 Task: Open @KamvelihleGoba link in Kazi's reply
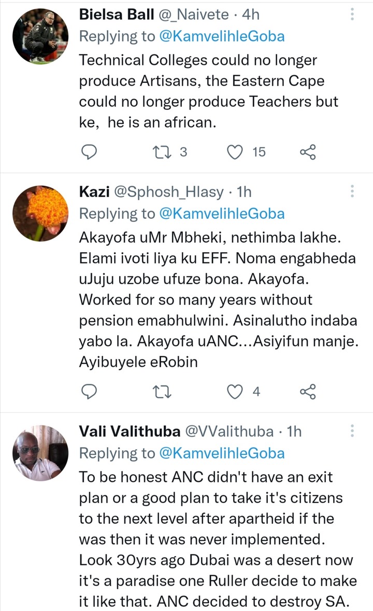(222, 214)
